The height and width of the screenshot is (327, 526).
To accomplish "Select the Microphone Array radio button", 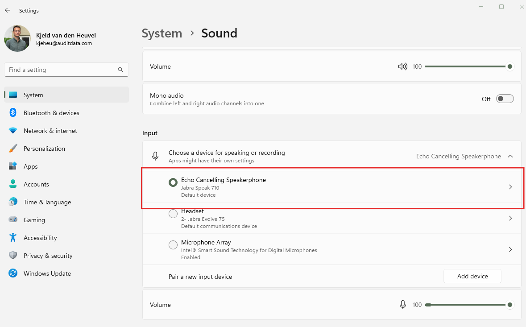I will pos(173,245).
